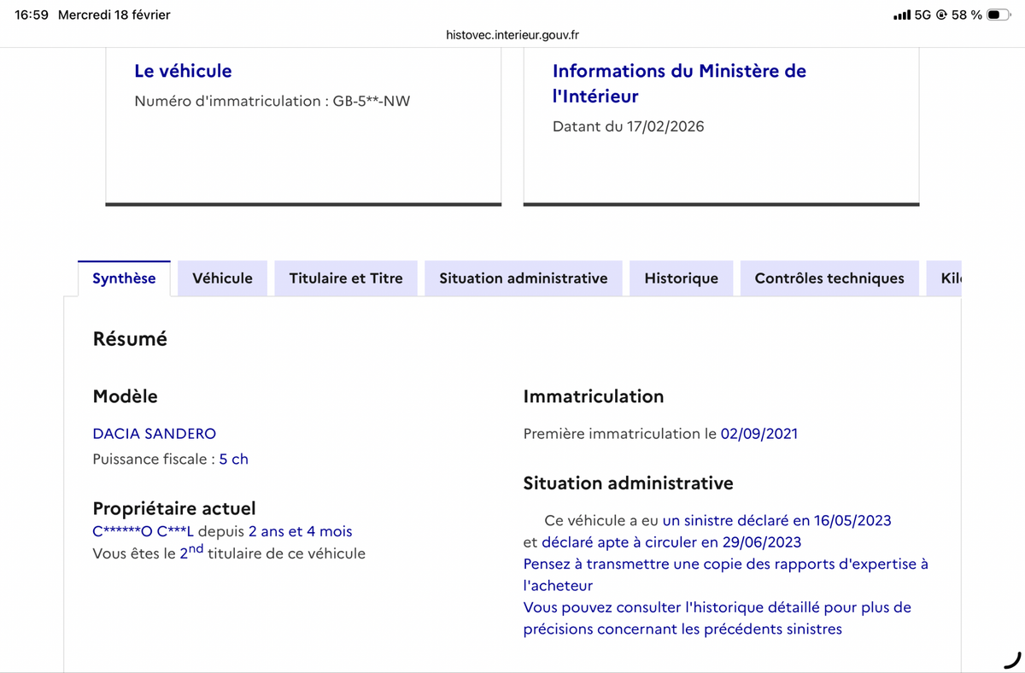Tap the cellular signal bars icon
This screenshot has width=1025, height=673.
point(901,15)
